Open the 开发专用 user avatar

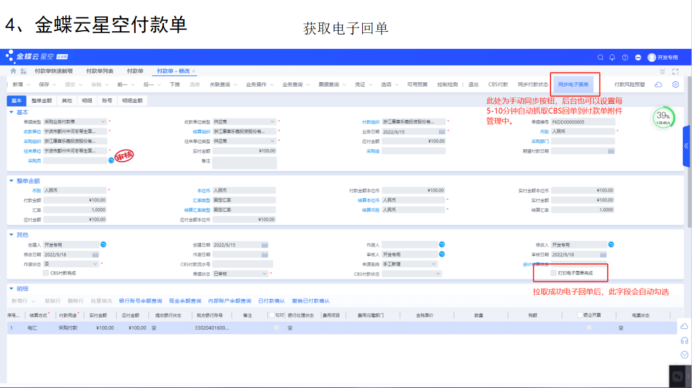(652, 57)
